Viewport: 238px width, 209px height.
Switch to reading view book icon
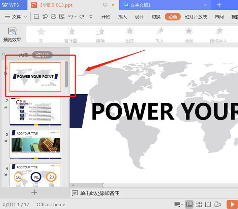pos(208,204)
